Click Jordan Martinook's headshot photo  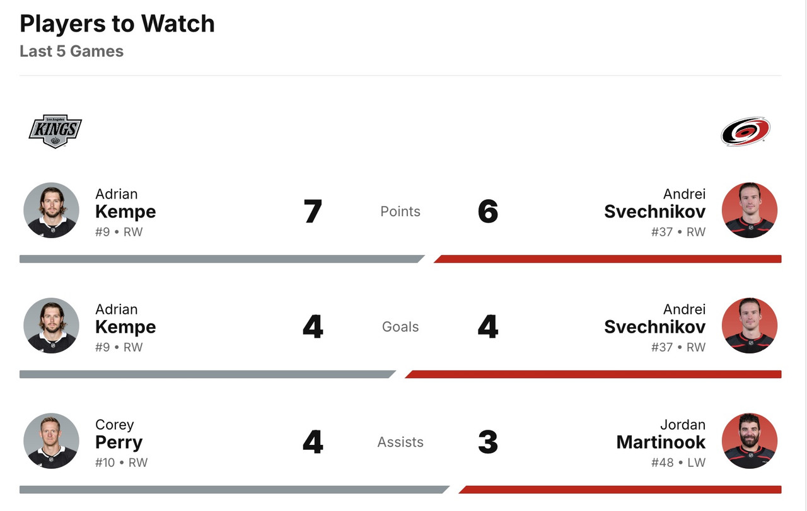click(x=749, y=441)
